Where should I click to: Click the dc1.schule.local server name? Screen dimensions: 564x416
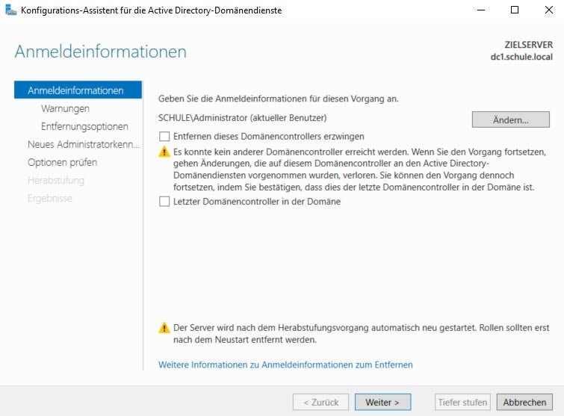521,57
